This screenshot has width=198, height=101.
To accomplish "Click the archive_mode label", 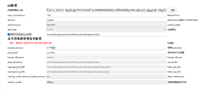I will pyautogui.click(x=15, y=82).
